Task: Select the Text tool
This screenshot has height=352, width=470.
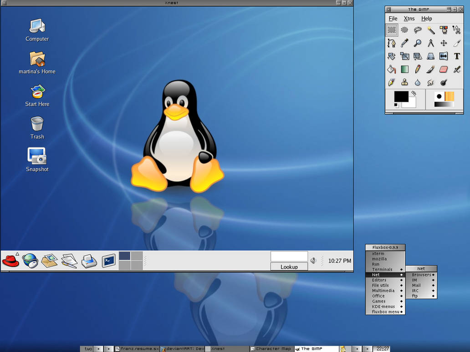Action: 456,56
